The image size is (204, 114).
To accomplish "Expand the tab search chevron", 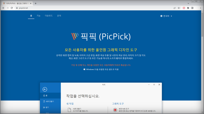I will [188, 3].
